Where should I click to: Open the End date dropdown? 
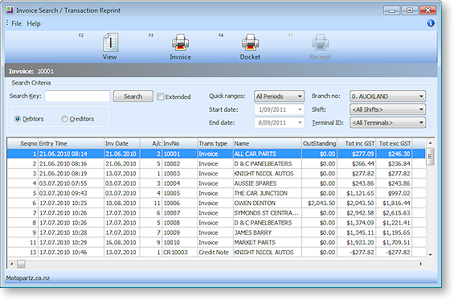click(300, 123)
